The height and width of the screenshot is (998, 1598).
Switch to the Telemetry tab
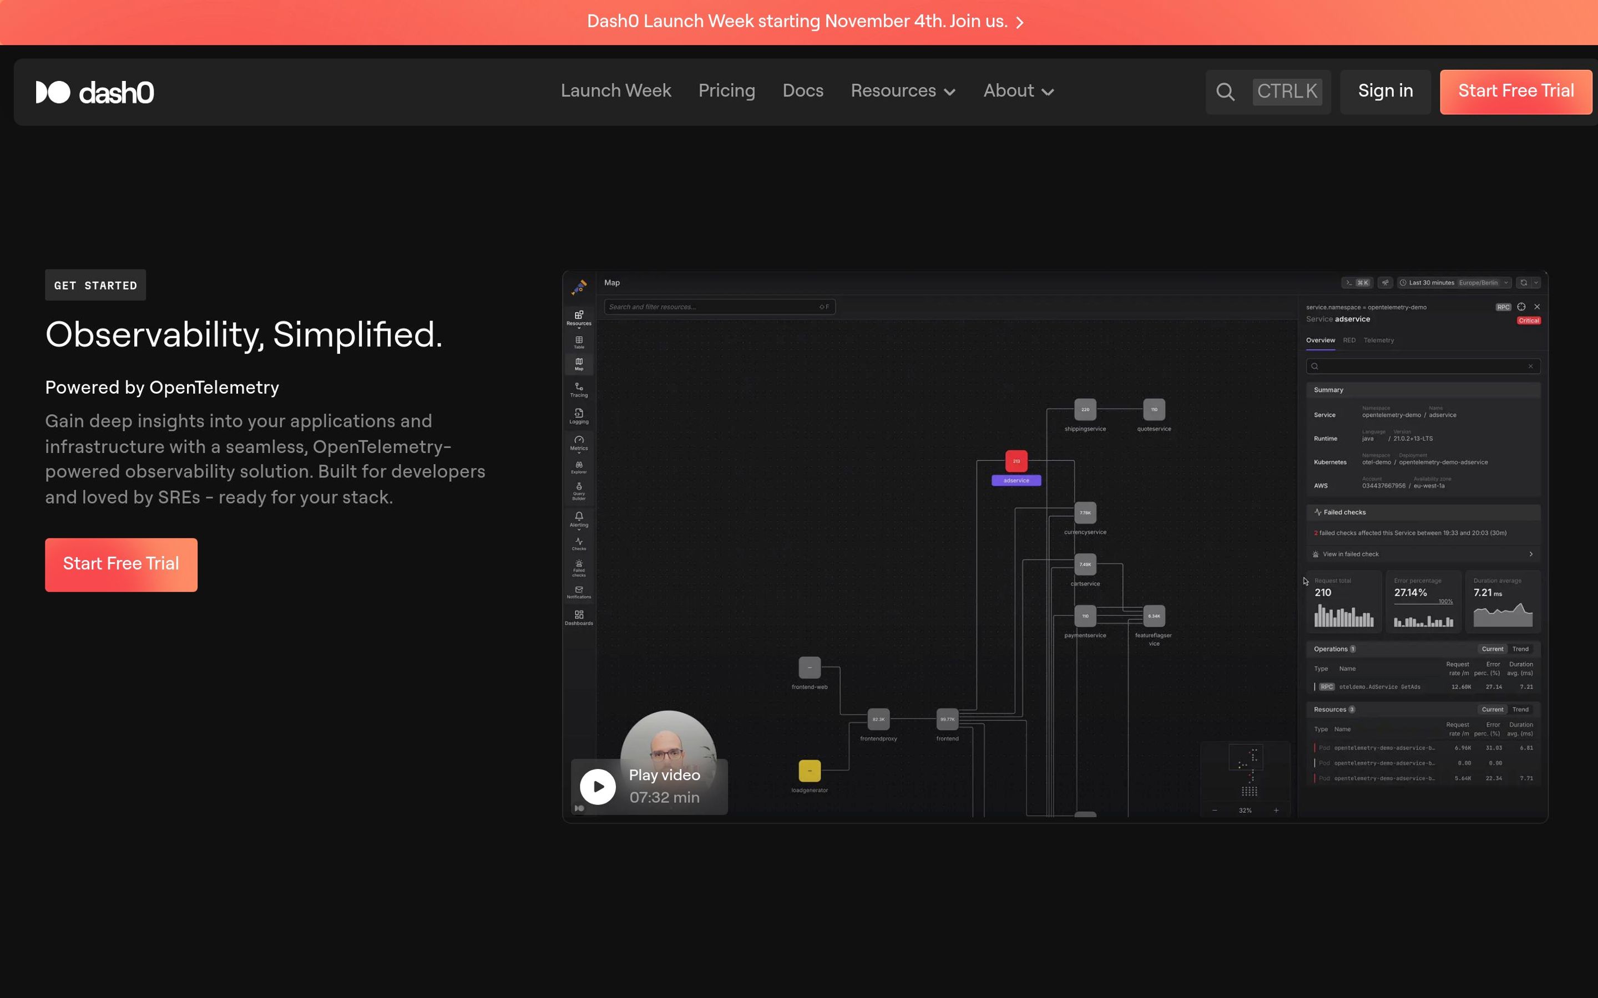(1378, 340)
